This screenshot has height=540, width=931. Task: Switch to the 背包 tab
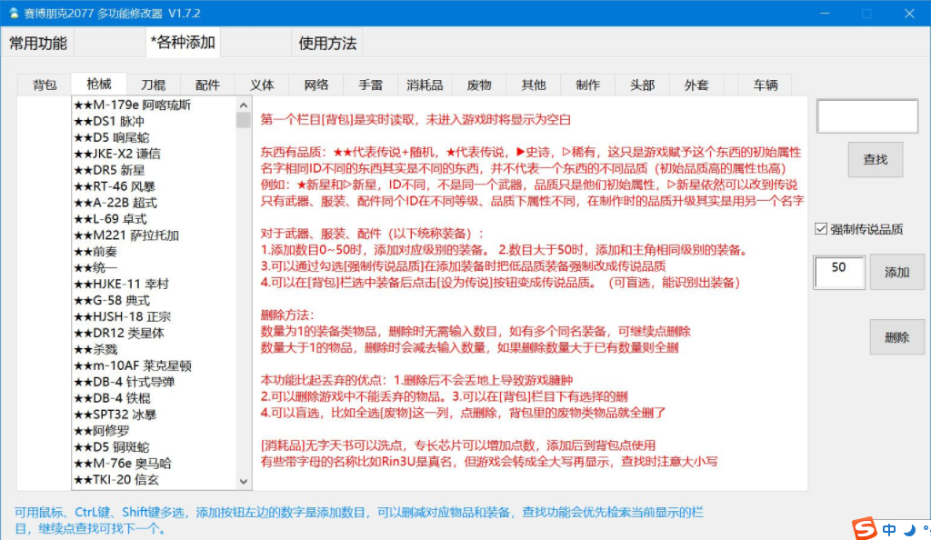(x=45, y=85)
